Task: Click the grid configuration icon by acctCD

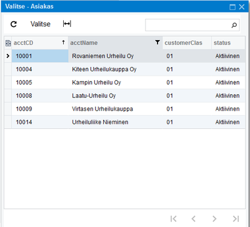Action: point(8,43)
